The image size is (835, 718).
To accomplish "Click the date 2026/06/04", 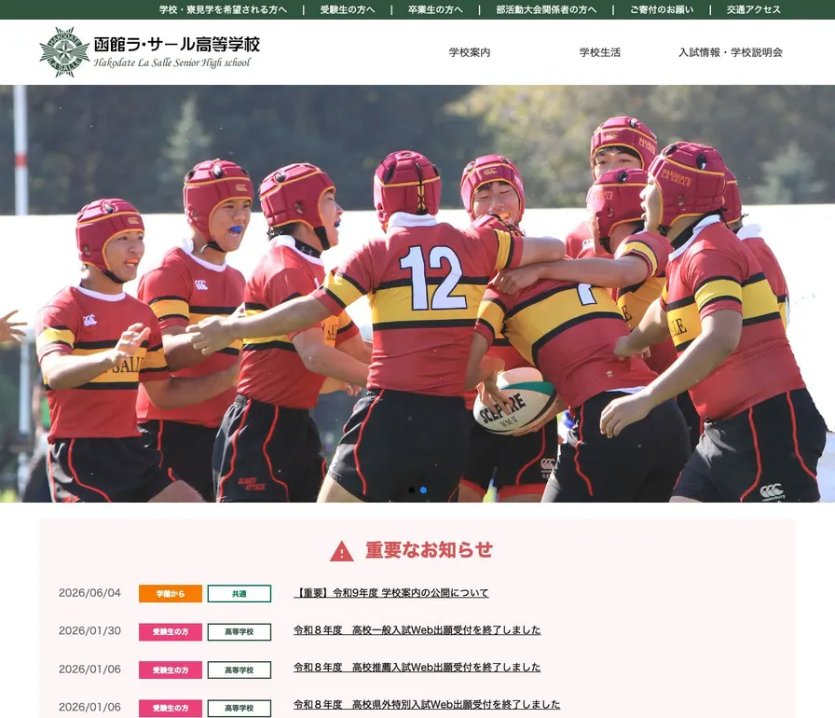I will click(x=89, y=593).
